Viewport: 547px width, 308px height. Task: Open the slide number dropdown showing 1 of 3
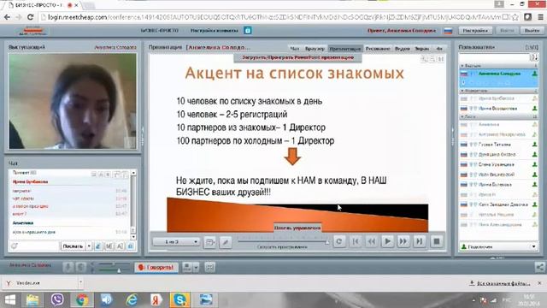point(177,241)
